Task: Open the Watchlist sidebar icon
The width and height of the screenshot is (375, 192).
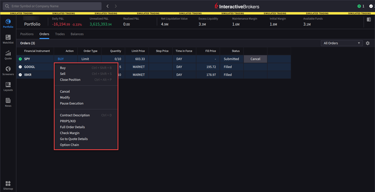Action: coord(8,39)
